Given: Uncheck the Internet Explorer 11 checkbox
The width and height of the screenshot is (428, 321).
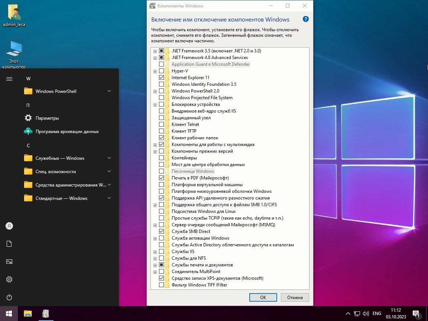Looking at the screenshot, I should [x=161, y=78].
